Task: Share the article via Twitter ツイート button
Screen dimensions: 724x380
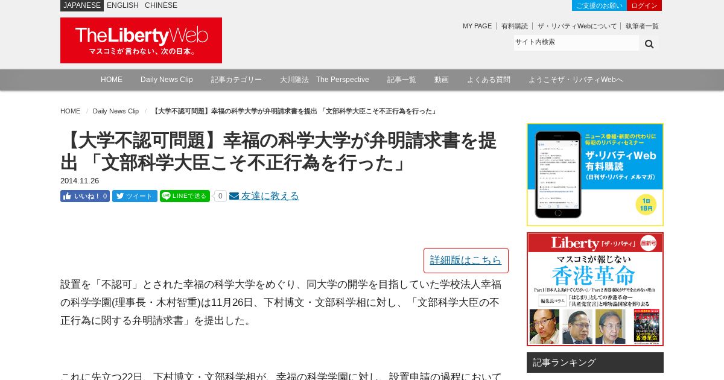Action: pos(135,196)
